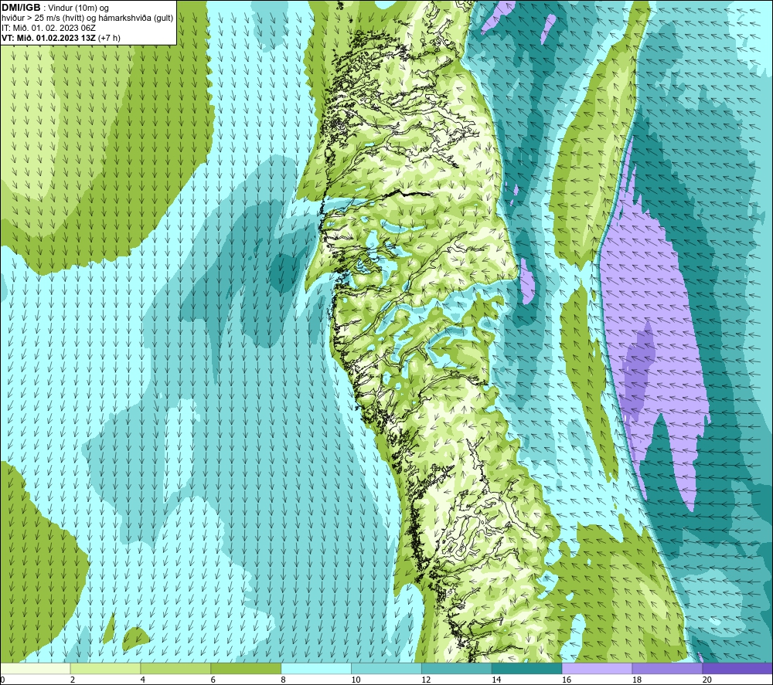Click the teal 12–14 m/s legend swatch
The height and width of the screenshot is (685, 773).
457,669
